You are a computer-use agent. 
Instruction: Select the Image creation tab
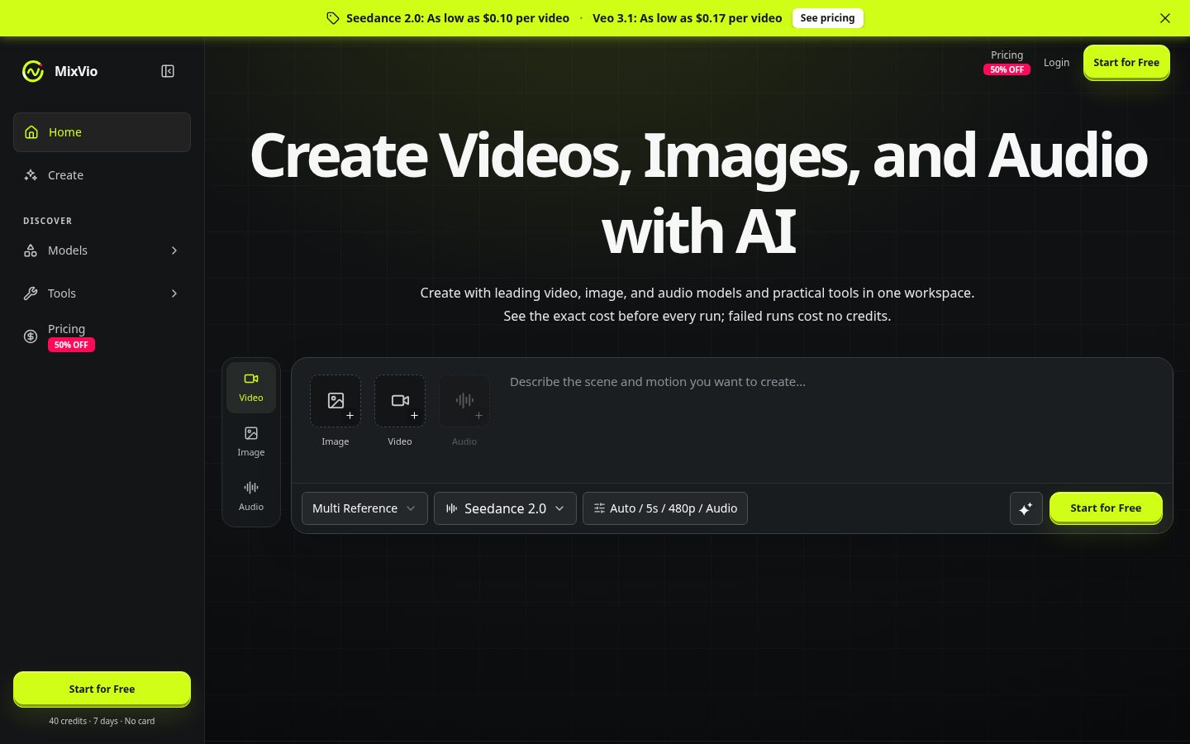point(251,442)
